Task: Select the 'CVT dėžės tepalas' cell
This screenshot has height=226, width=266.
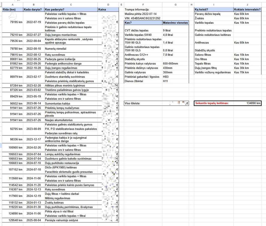Action: [x=143, y=30]
